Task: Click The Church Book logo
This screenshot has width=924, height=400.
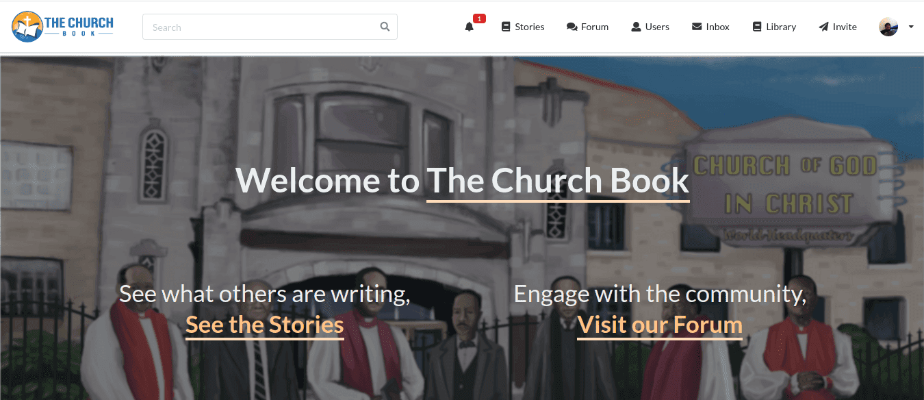Action: click(62, 27)
